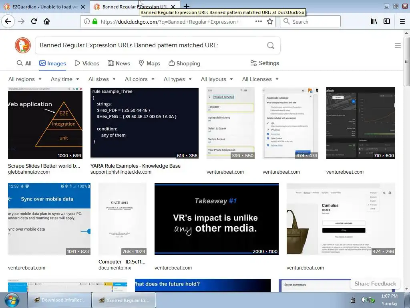Click the scrollbar down arrow
Image resolution: width=410 pixels, height=308 pixels.
pos(406,289)
